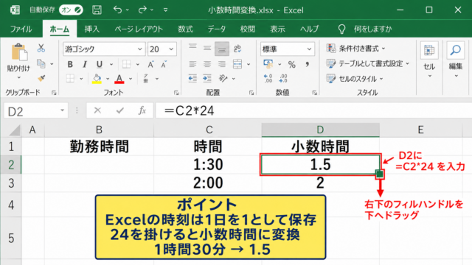This screenshot has height=265, width=472.
Task: Click the formula bar showing =C2*24
Action: point(313,110)
